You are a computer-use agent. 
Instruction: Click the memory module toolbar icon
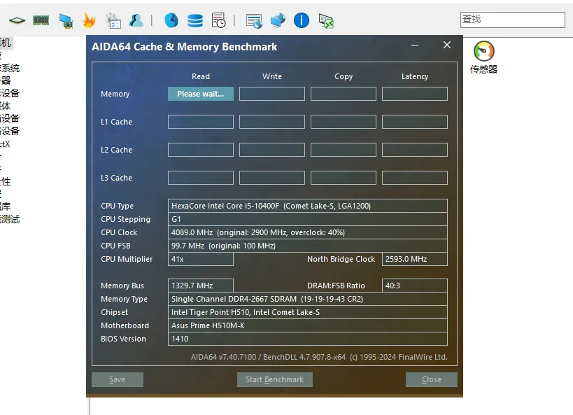[x=41, y=20]
